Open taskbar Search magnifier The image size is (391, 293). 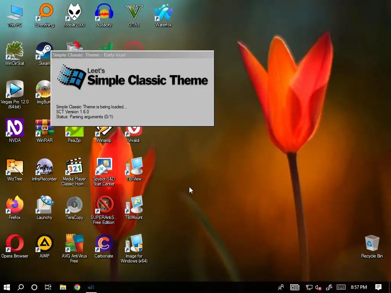21,287
